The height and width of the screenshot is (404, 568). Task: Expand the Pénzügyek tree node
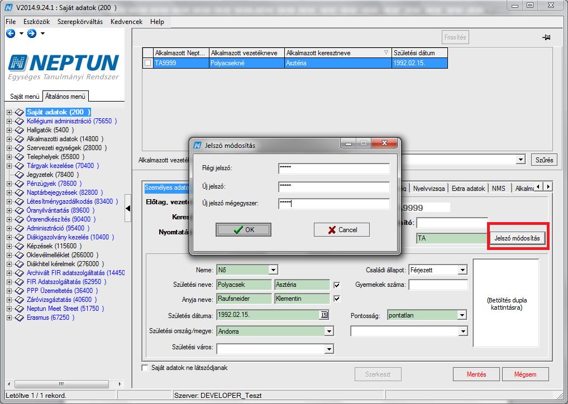(x=9, y=184)
